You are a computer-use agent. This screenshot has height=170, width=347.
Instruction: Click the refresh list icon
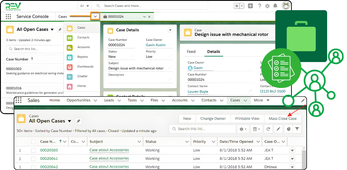click(x=268, y=129)
